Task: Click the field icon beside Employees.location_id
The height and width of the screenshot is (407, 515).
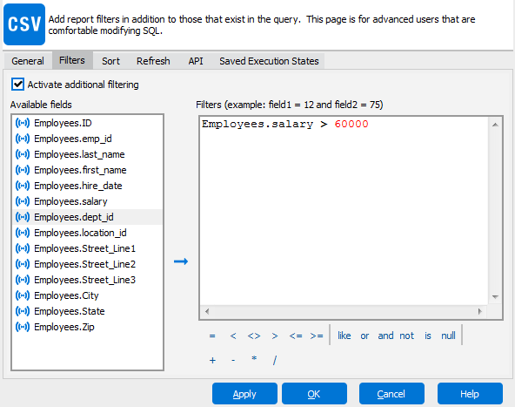Action: click(23, 233)
